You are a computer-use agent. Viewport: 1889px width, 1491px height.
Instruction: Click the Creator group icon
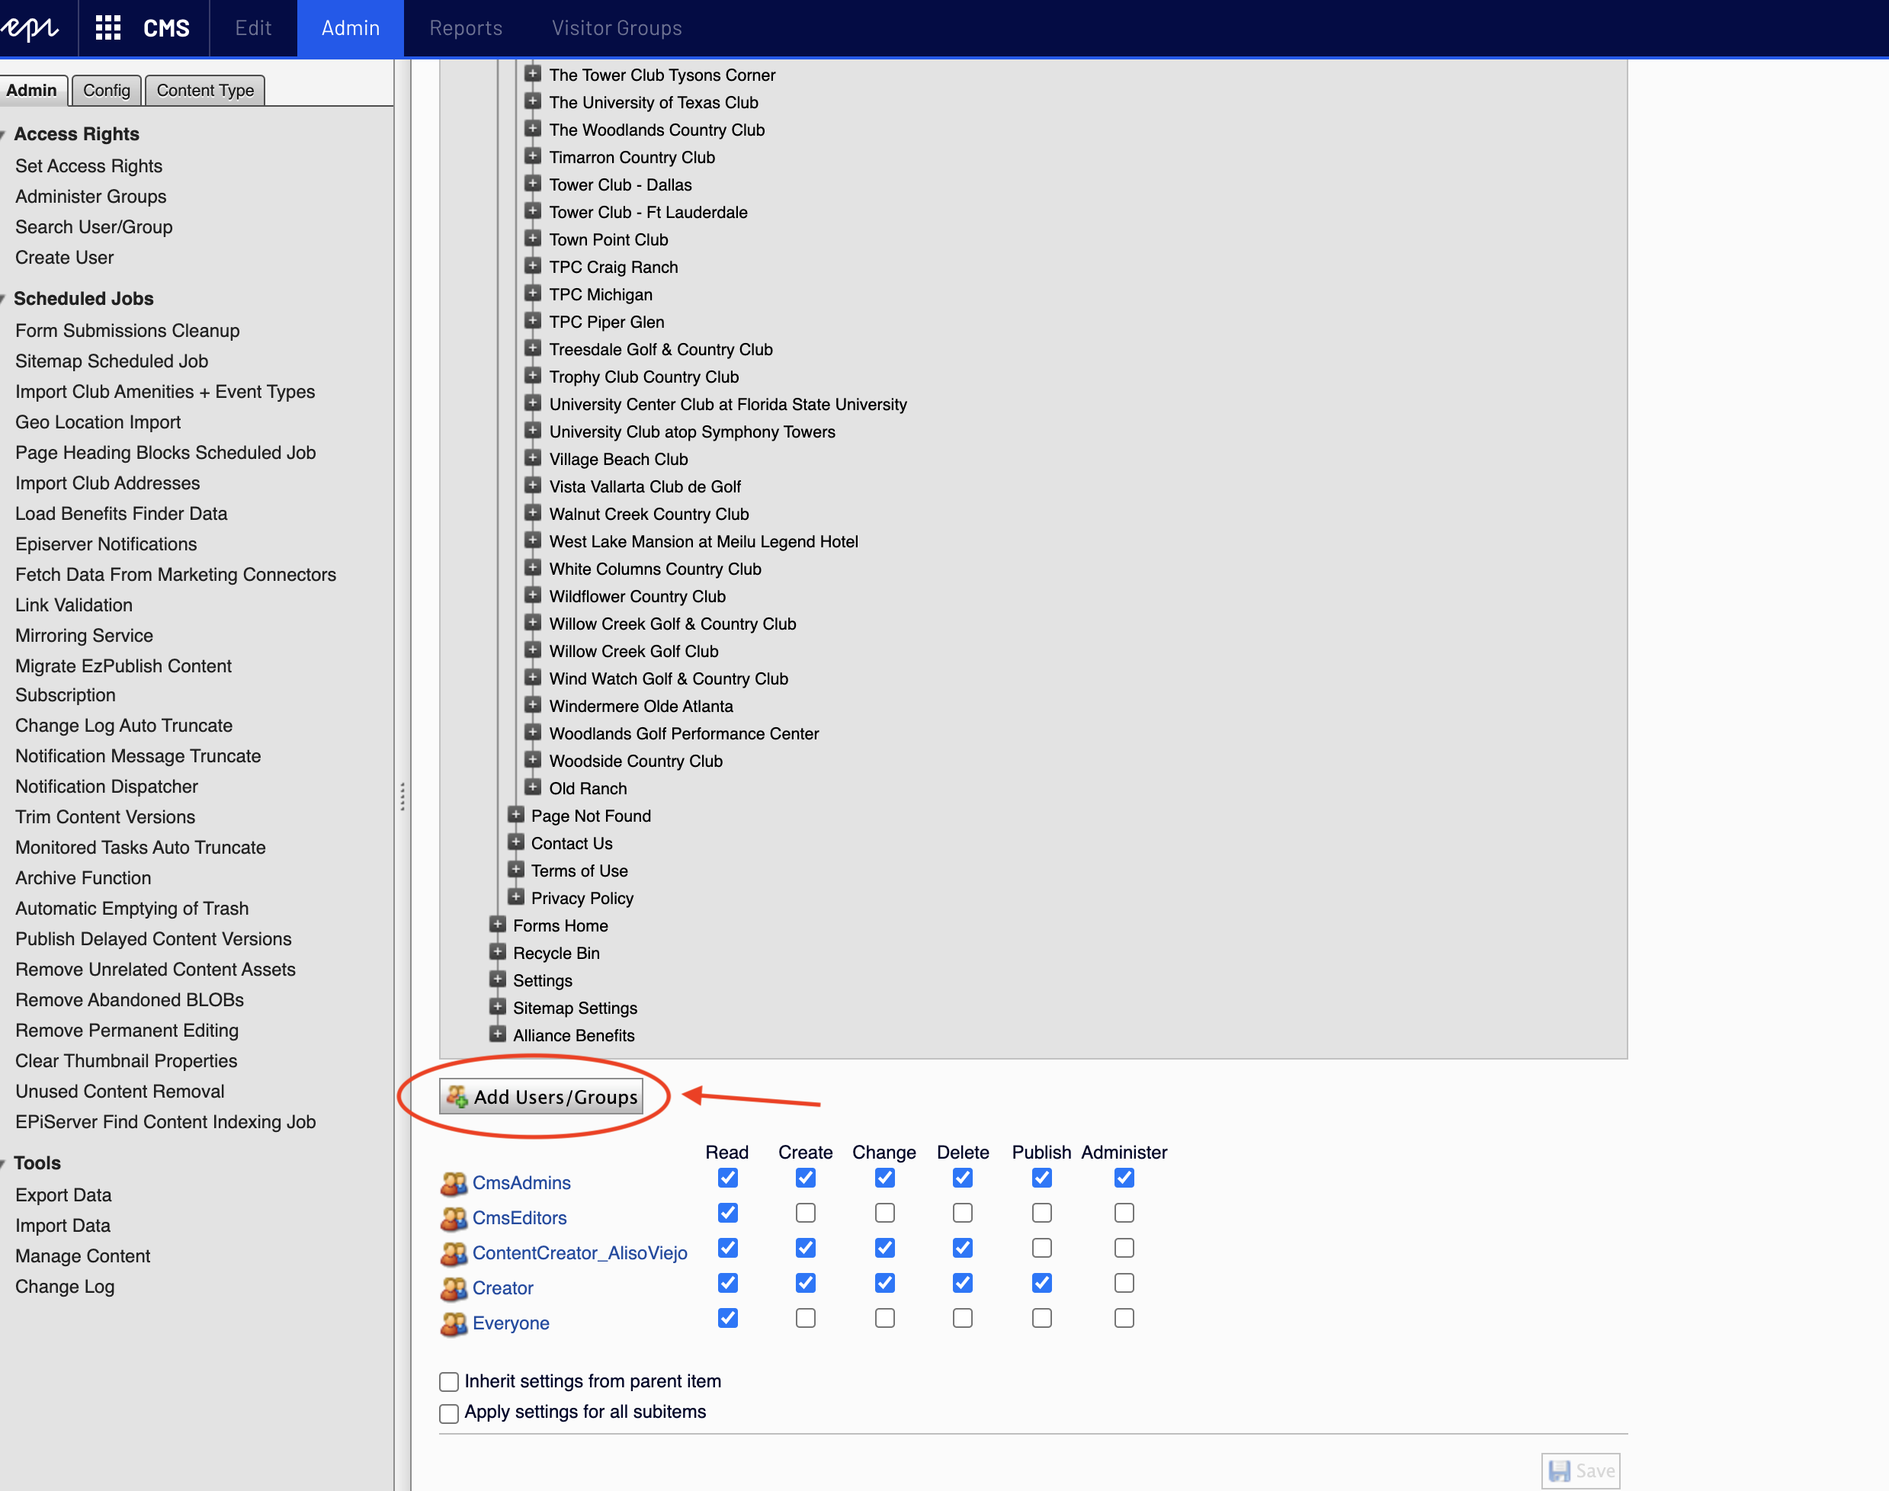pyautogui.click(x=453, y=1288)
